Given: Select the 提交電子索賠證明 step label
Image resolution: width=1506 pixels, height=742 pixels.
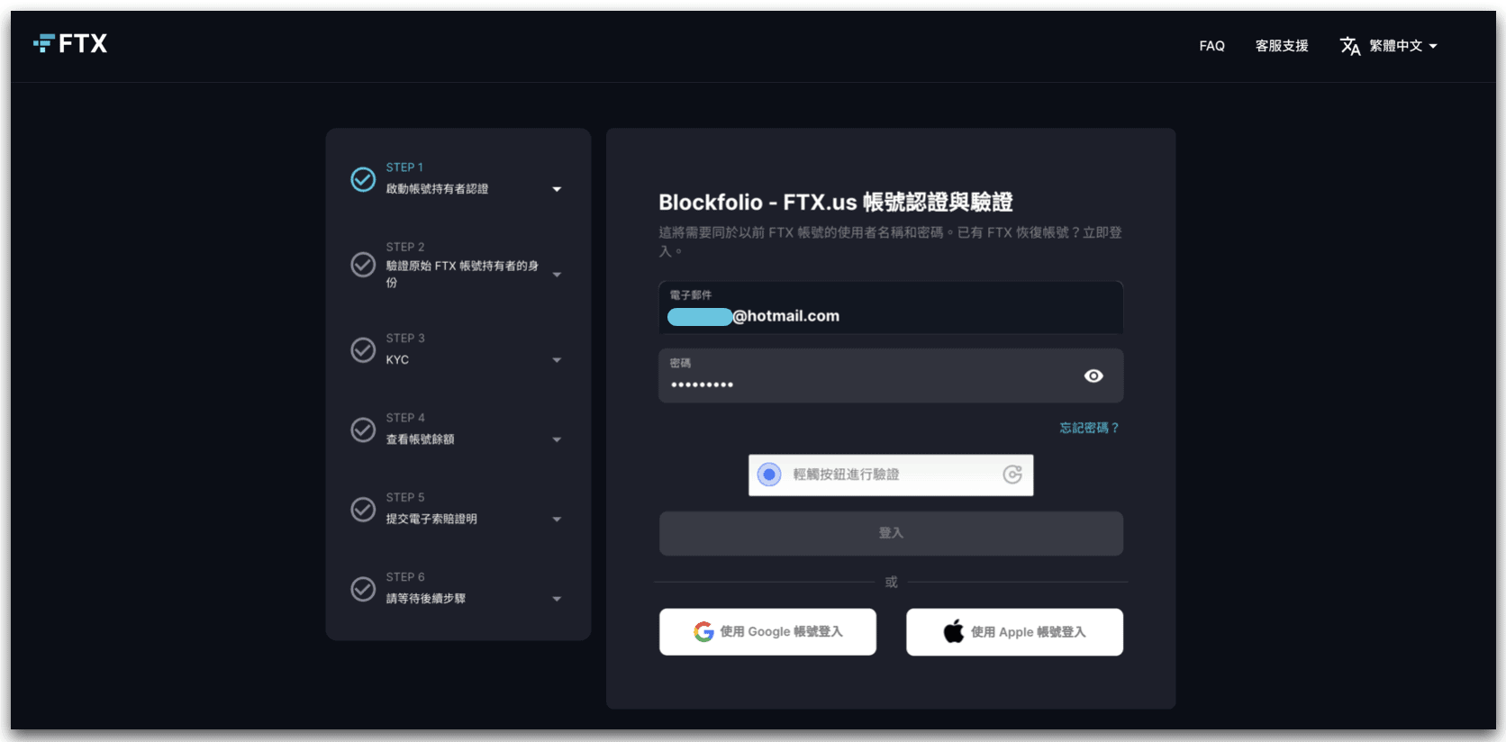Looking at the screenshot, I should click(431, 519).
